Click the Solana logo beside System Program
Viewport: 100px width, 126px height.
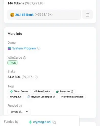[x=9, y=48]
